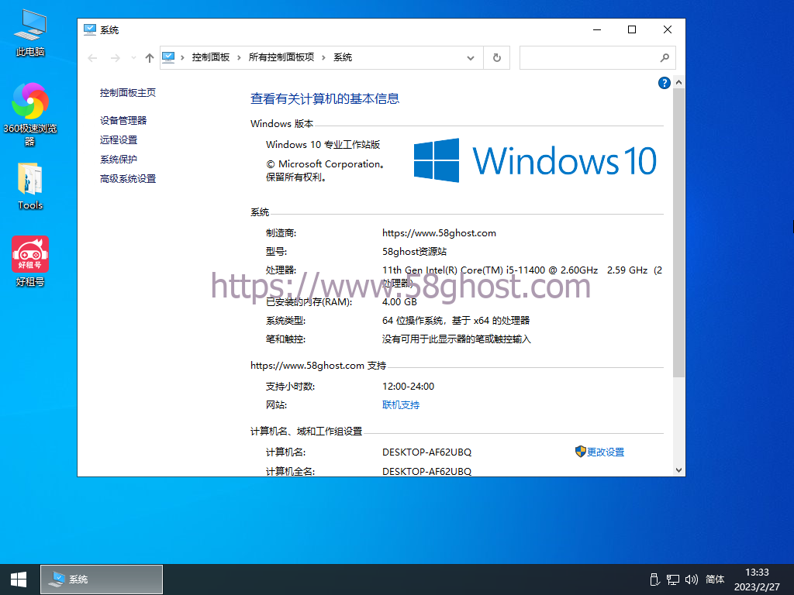Image resolution: width=794 pixels, height=595 pixels.
Task: Click the text Windows 10 专业工作站版
Action: point(323,145)
